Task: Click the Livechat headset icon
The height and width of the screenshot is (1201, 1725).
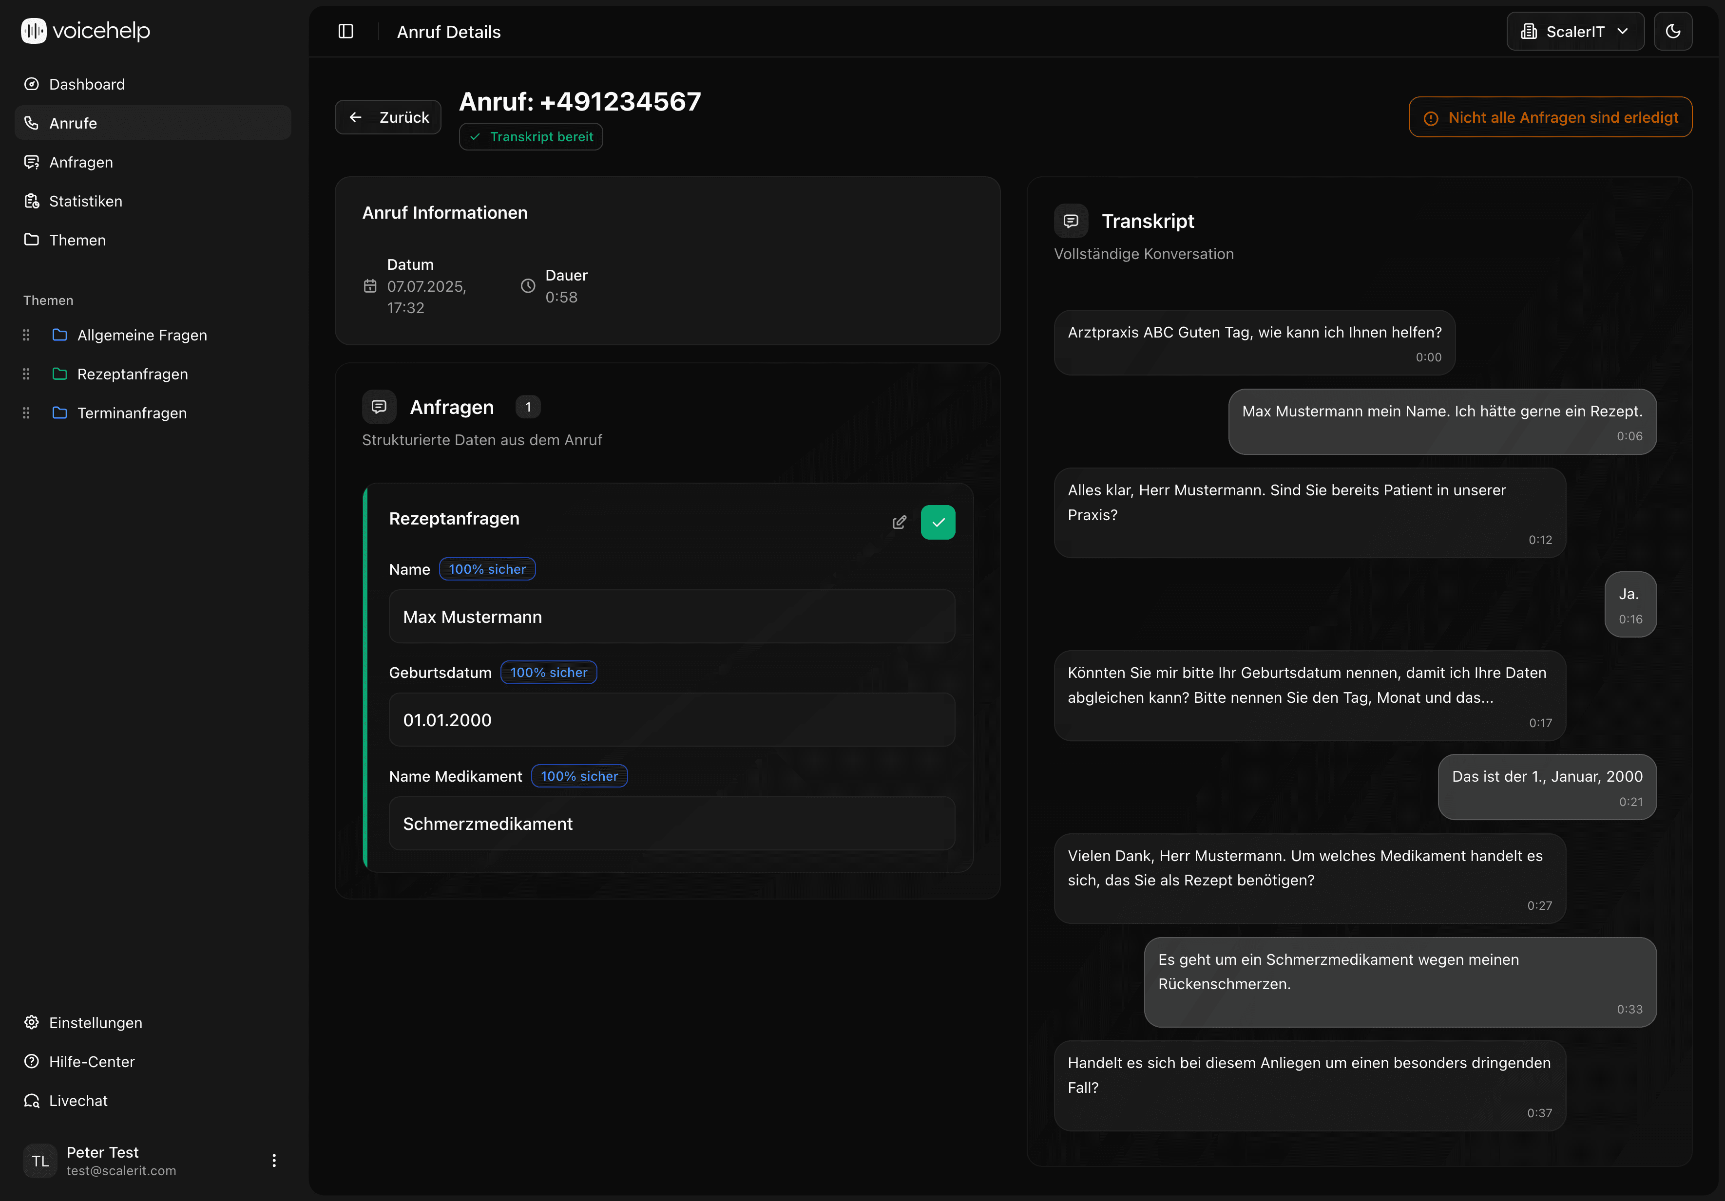Action: pos(32,1100)
